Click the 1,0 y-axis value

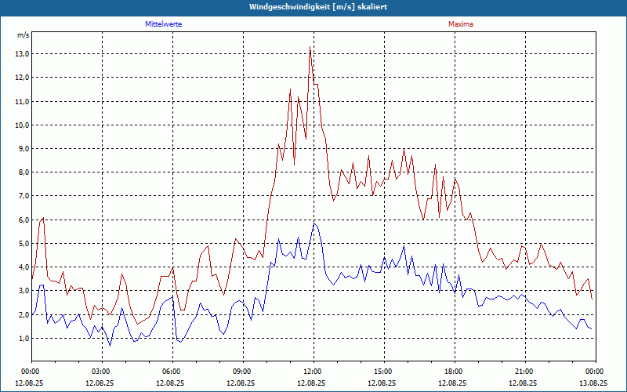pos(24,339)
